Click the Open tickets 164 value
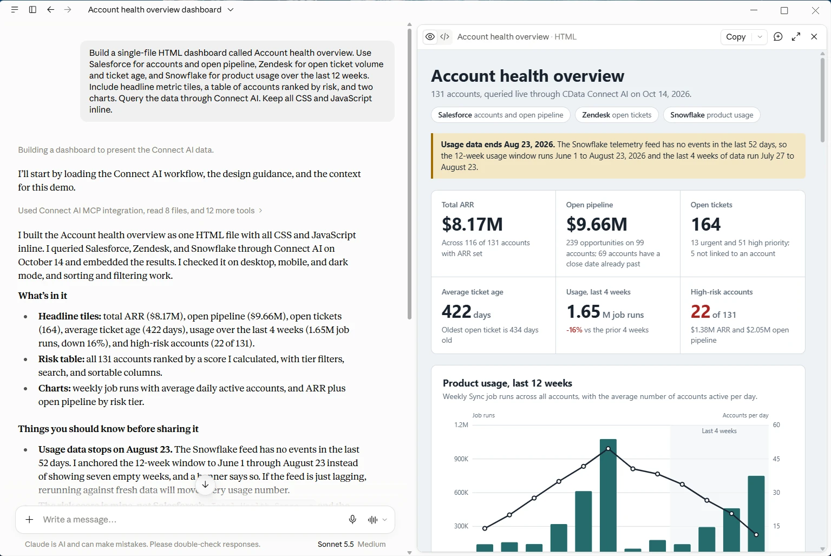This screenshot has width=831, height=556. (x=706, y=224)
